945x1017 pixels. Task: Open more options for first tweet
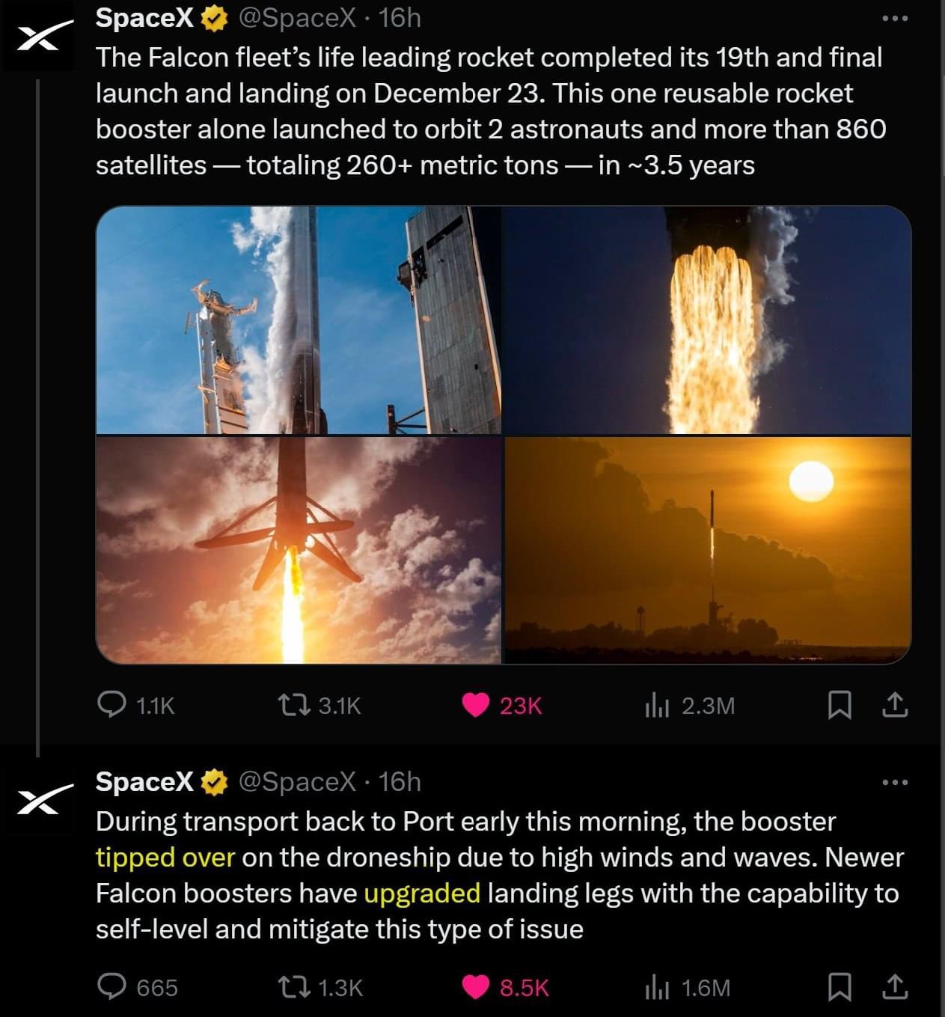(x=895, y=18)
